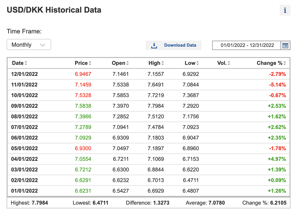Click the 01/01/2022 row date
Image resolution: width=296 pixels, height=211 pixels.
tap(25, 191)
